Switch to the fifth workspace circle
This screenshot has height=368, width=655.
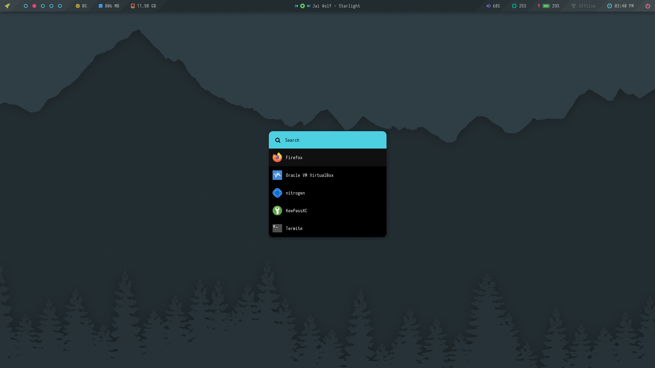pos(60,6)
